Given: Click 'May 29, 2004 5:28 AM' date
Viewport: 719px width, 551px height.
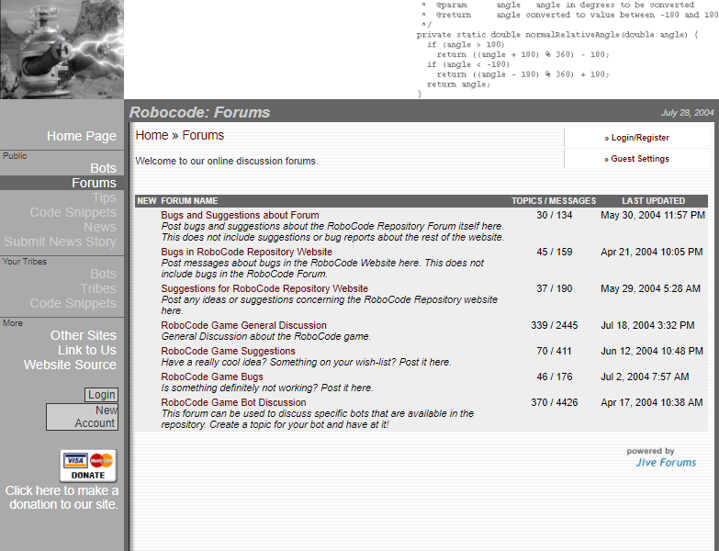Looking at the screenshot, I should [x=651, y=288].
